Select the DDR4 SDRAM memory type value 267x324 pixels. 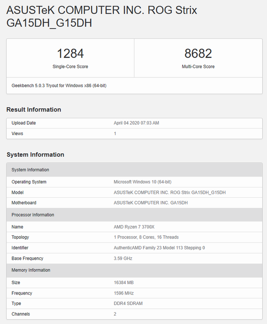pyautogui.click(x=128, y=304)
